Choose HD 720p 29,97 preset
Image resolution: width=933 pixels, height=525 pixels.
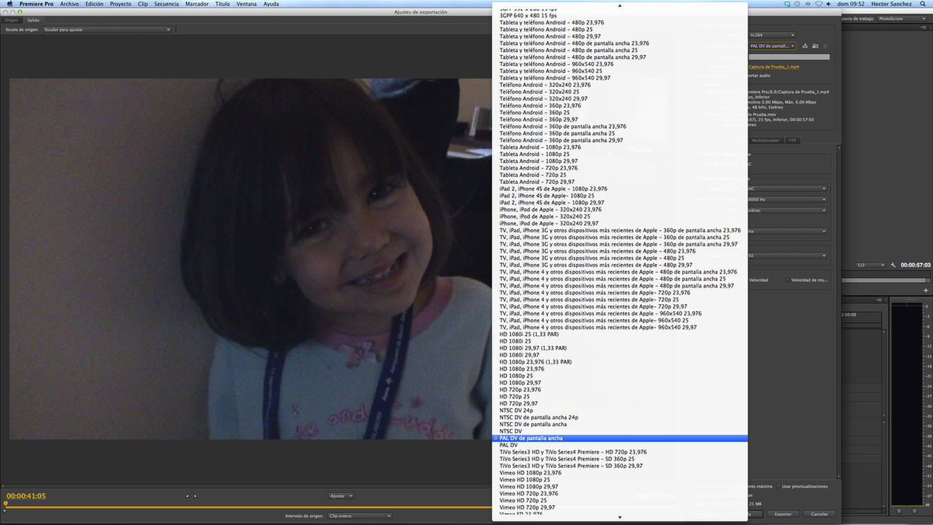pos(619,404)
